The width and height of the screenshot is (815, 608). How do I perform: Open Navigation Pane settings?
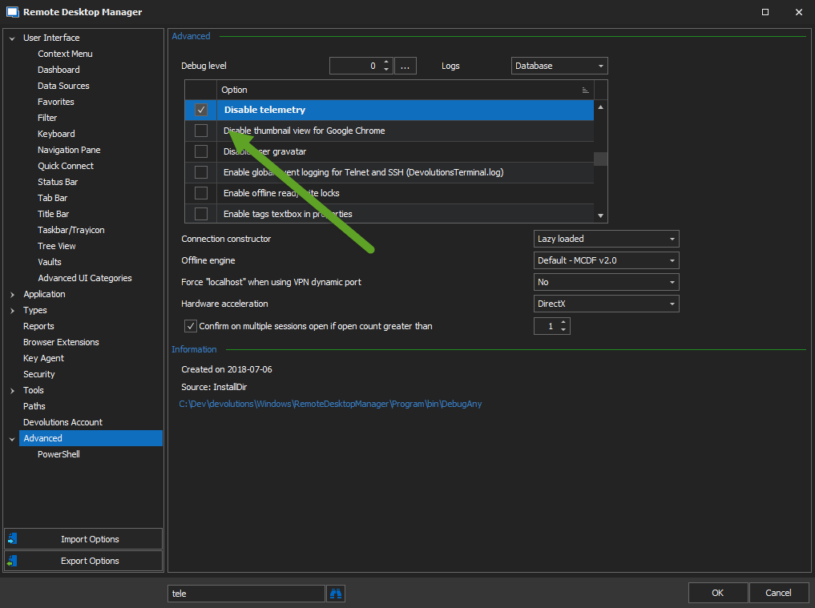coord(69,150)
